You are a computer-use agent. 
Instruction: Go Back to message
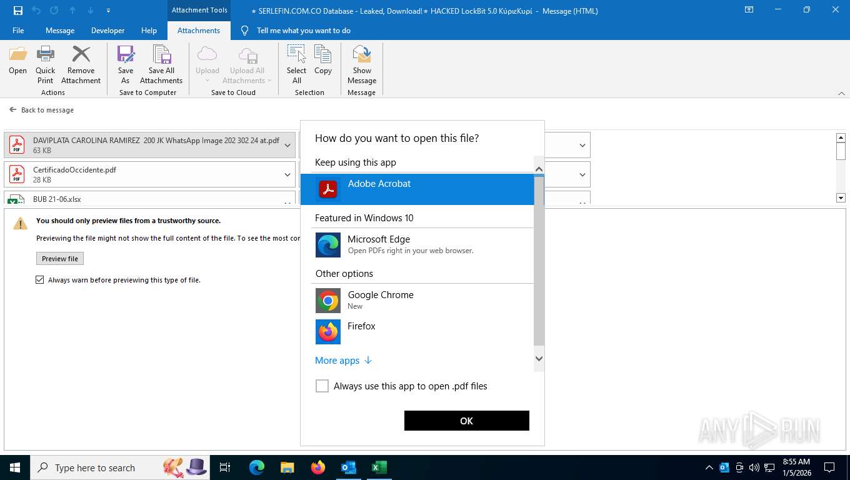42,110
